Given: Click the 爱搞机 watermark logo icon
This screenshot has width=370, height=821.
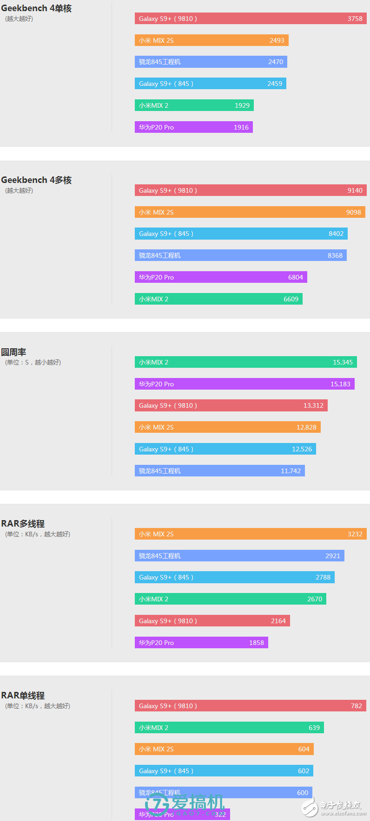Looking at the screenshot, I should click(157, 804).
